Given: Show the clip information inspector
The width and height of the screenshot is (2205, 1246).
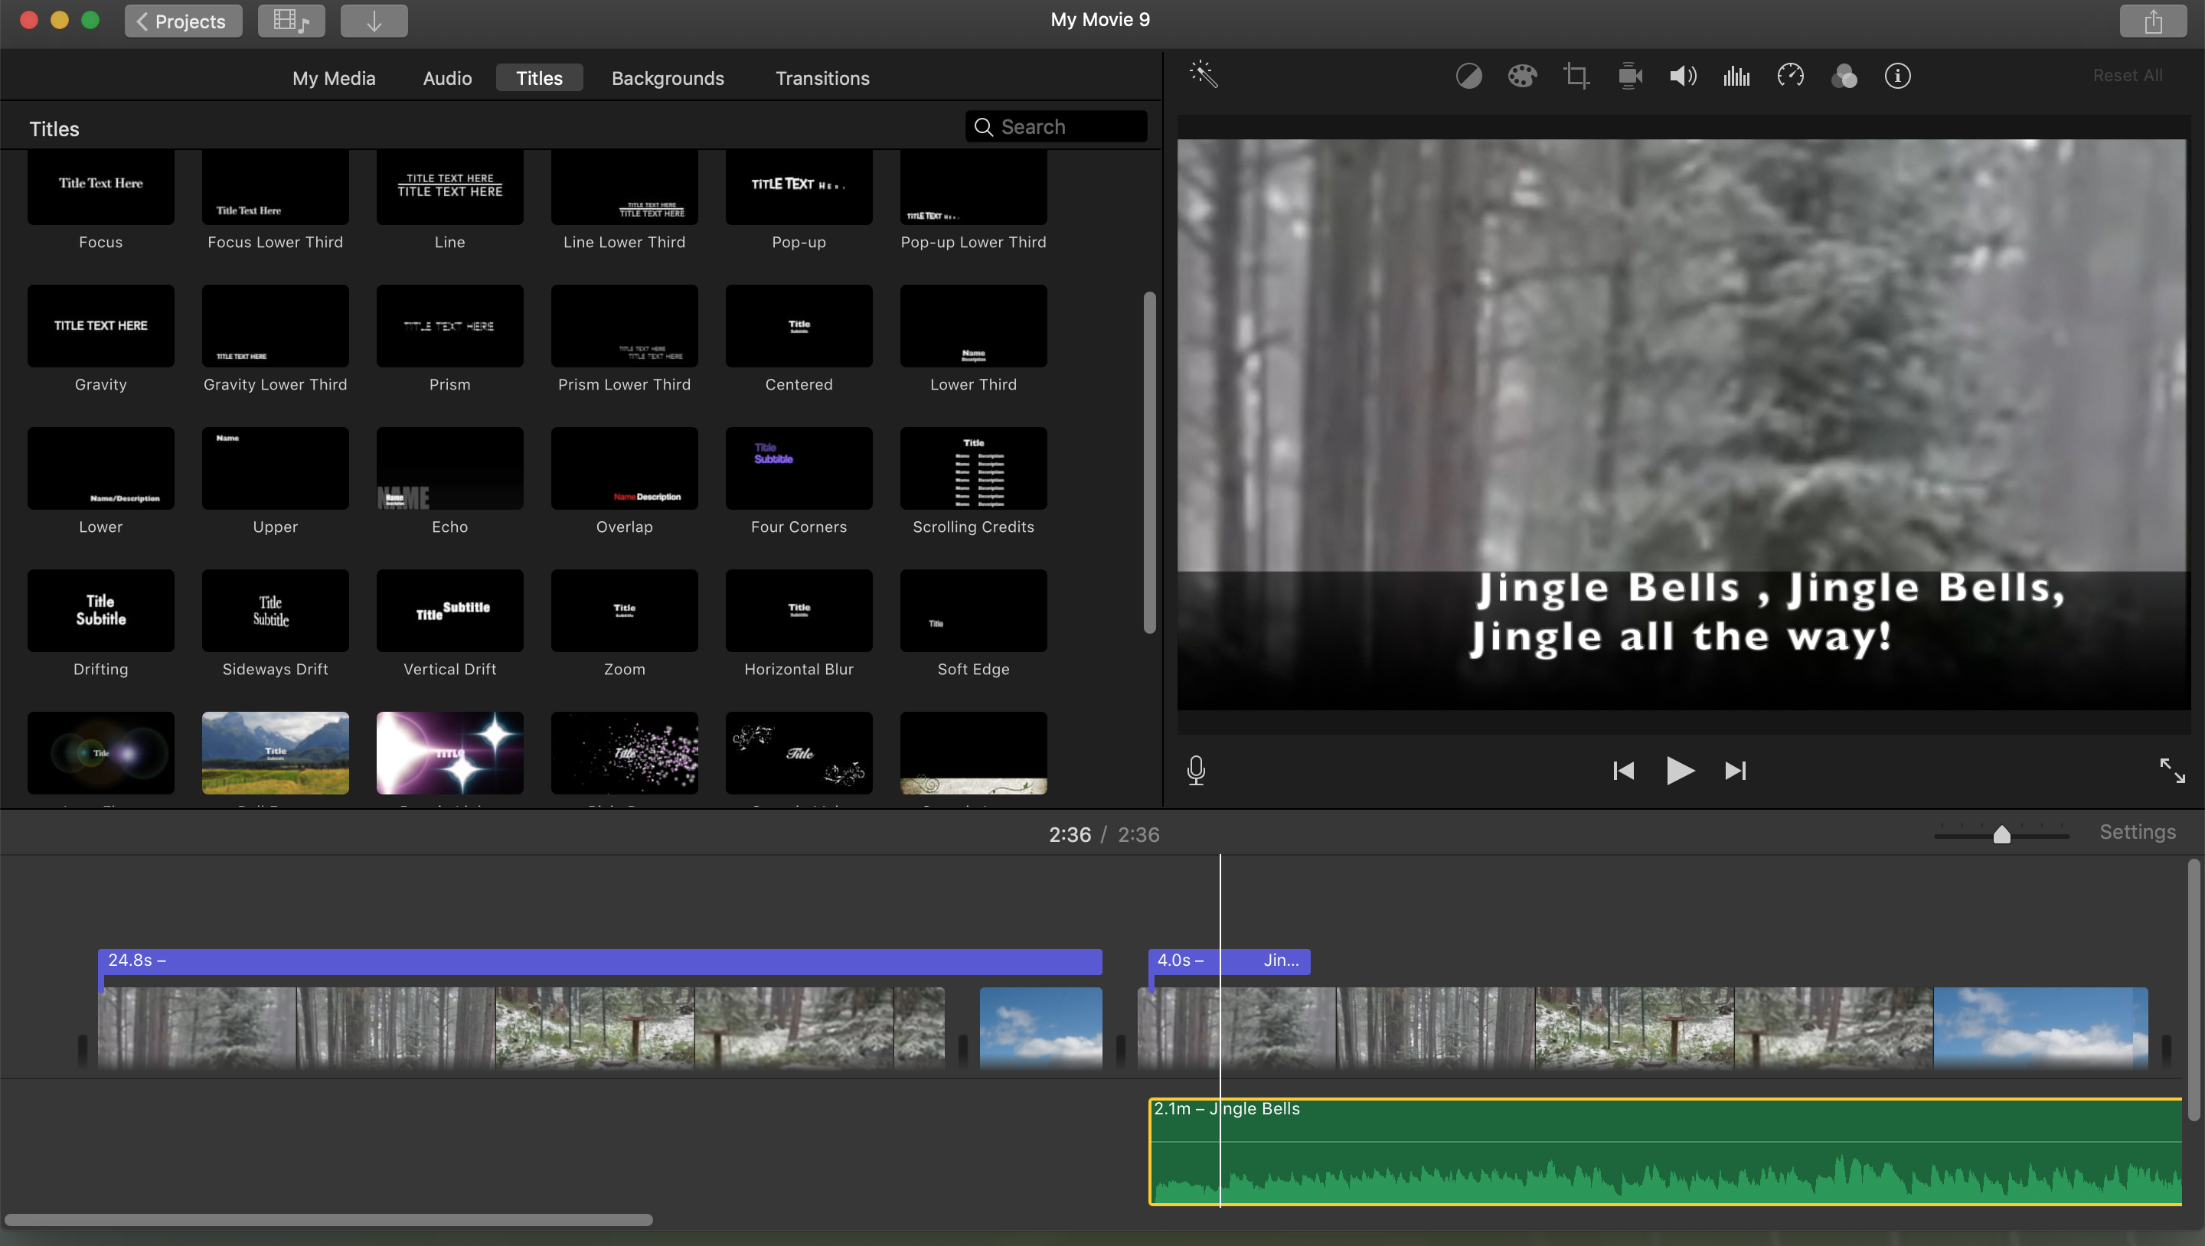Looking at the screenshot, I should (1898, 77).
